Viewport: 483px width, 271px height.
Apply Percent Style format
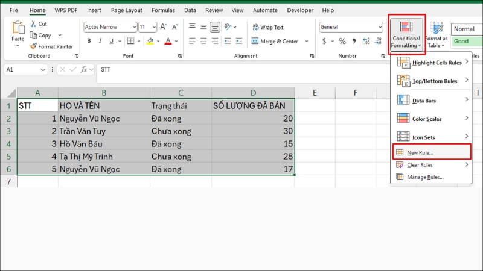click(x=342, y=41)
